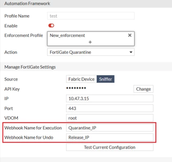The height and width of the screenshot is (162, 172).
Task: Click the Port label
Action: coord(9,109)
